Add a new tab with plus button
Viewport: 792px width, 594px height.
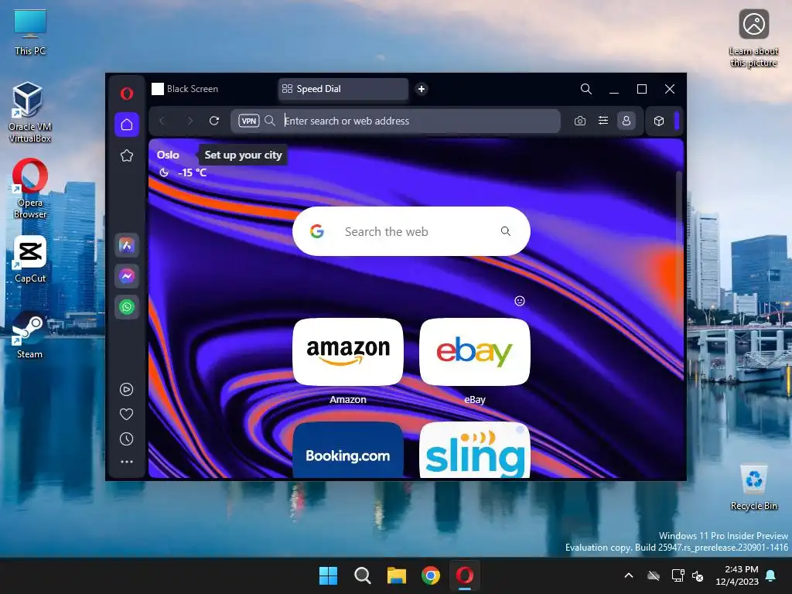pyautogui.click(x=422, y=89)
